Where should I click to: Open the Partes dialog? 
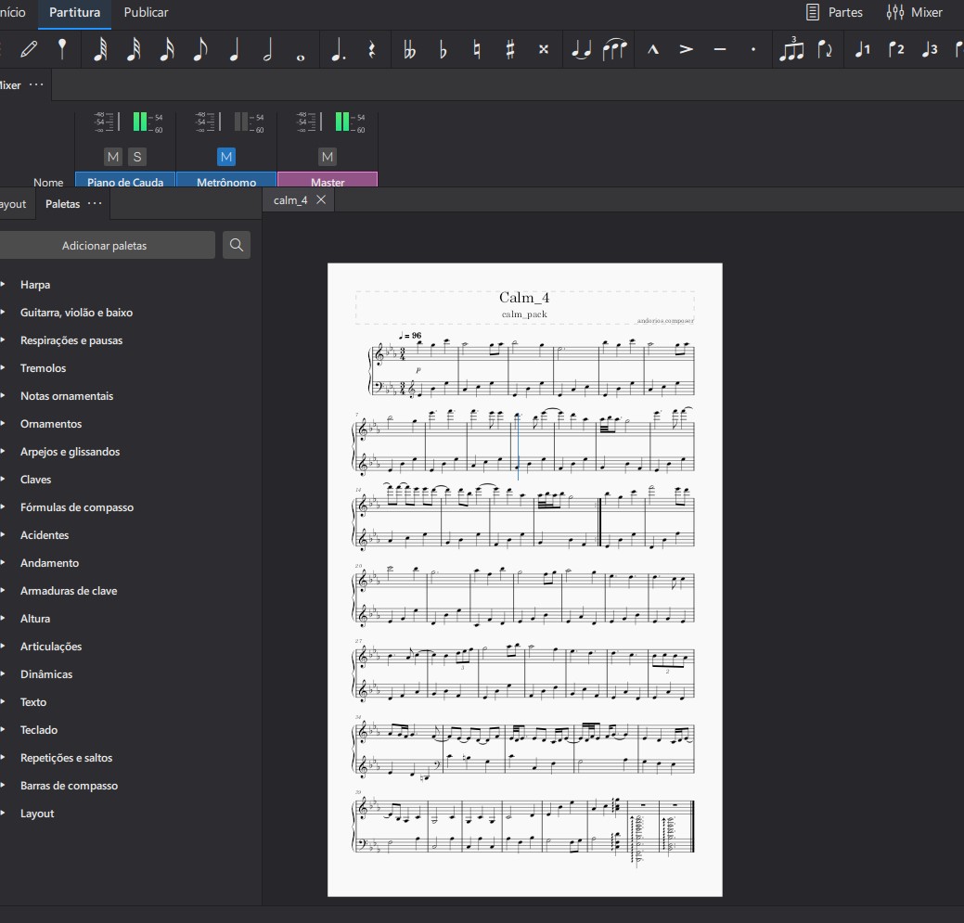834,12
